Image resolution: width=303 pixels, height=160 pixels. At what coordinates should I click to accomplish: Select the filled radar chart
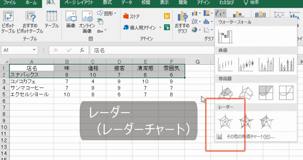[x=266, y=121]
